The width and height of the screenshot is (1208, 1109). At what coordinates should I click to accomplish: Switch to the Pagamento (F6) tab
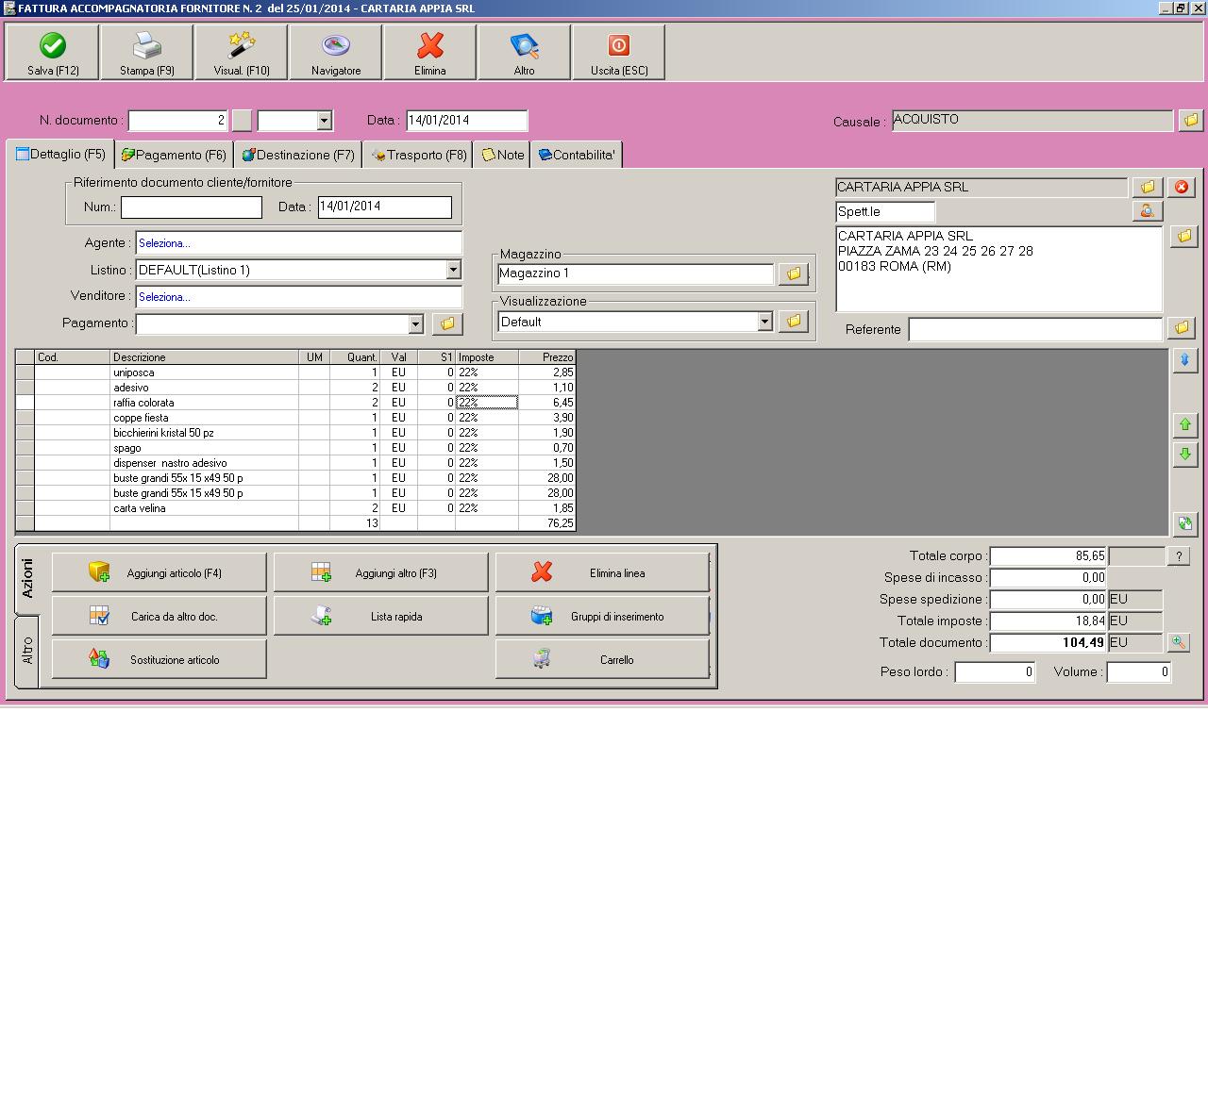pyautogui.click(x=174, y=155)
